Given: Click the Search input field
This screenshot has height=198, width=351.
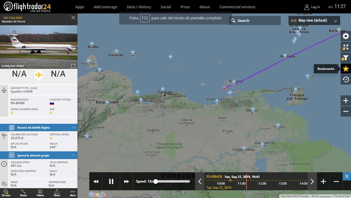Looking at the screenshot, I should 255,20.
